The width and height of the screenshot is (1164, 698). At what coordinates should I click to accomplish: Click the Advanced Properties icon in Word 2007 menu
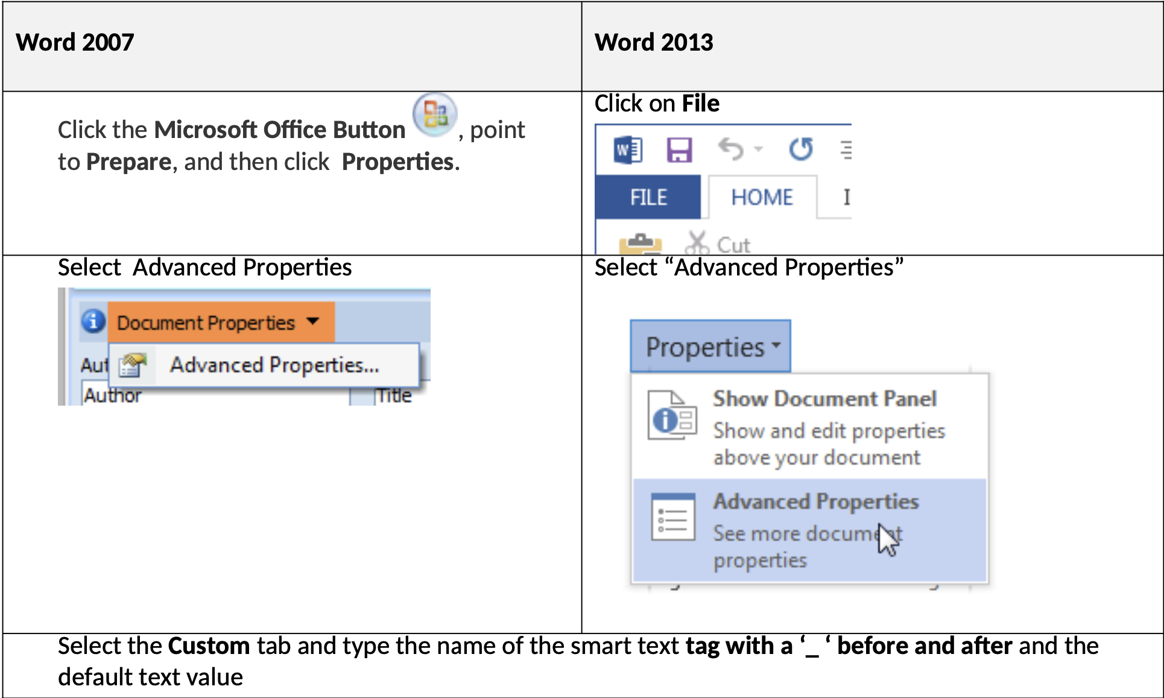(x=133, y=365)
